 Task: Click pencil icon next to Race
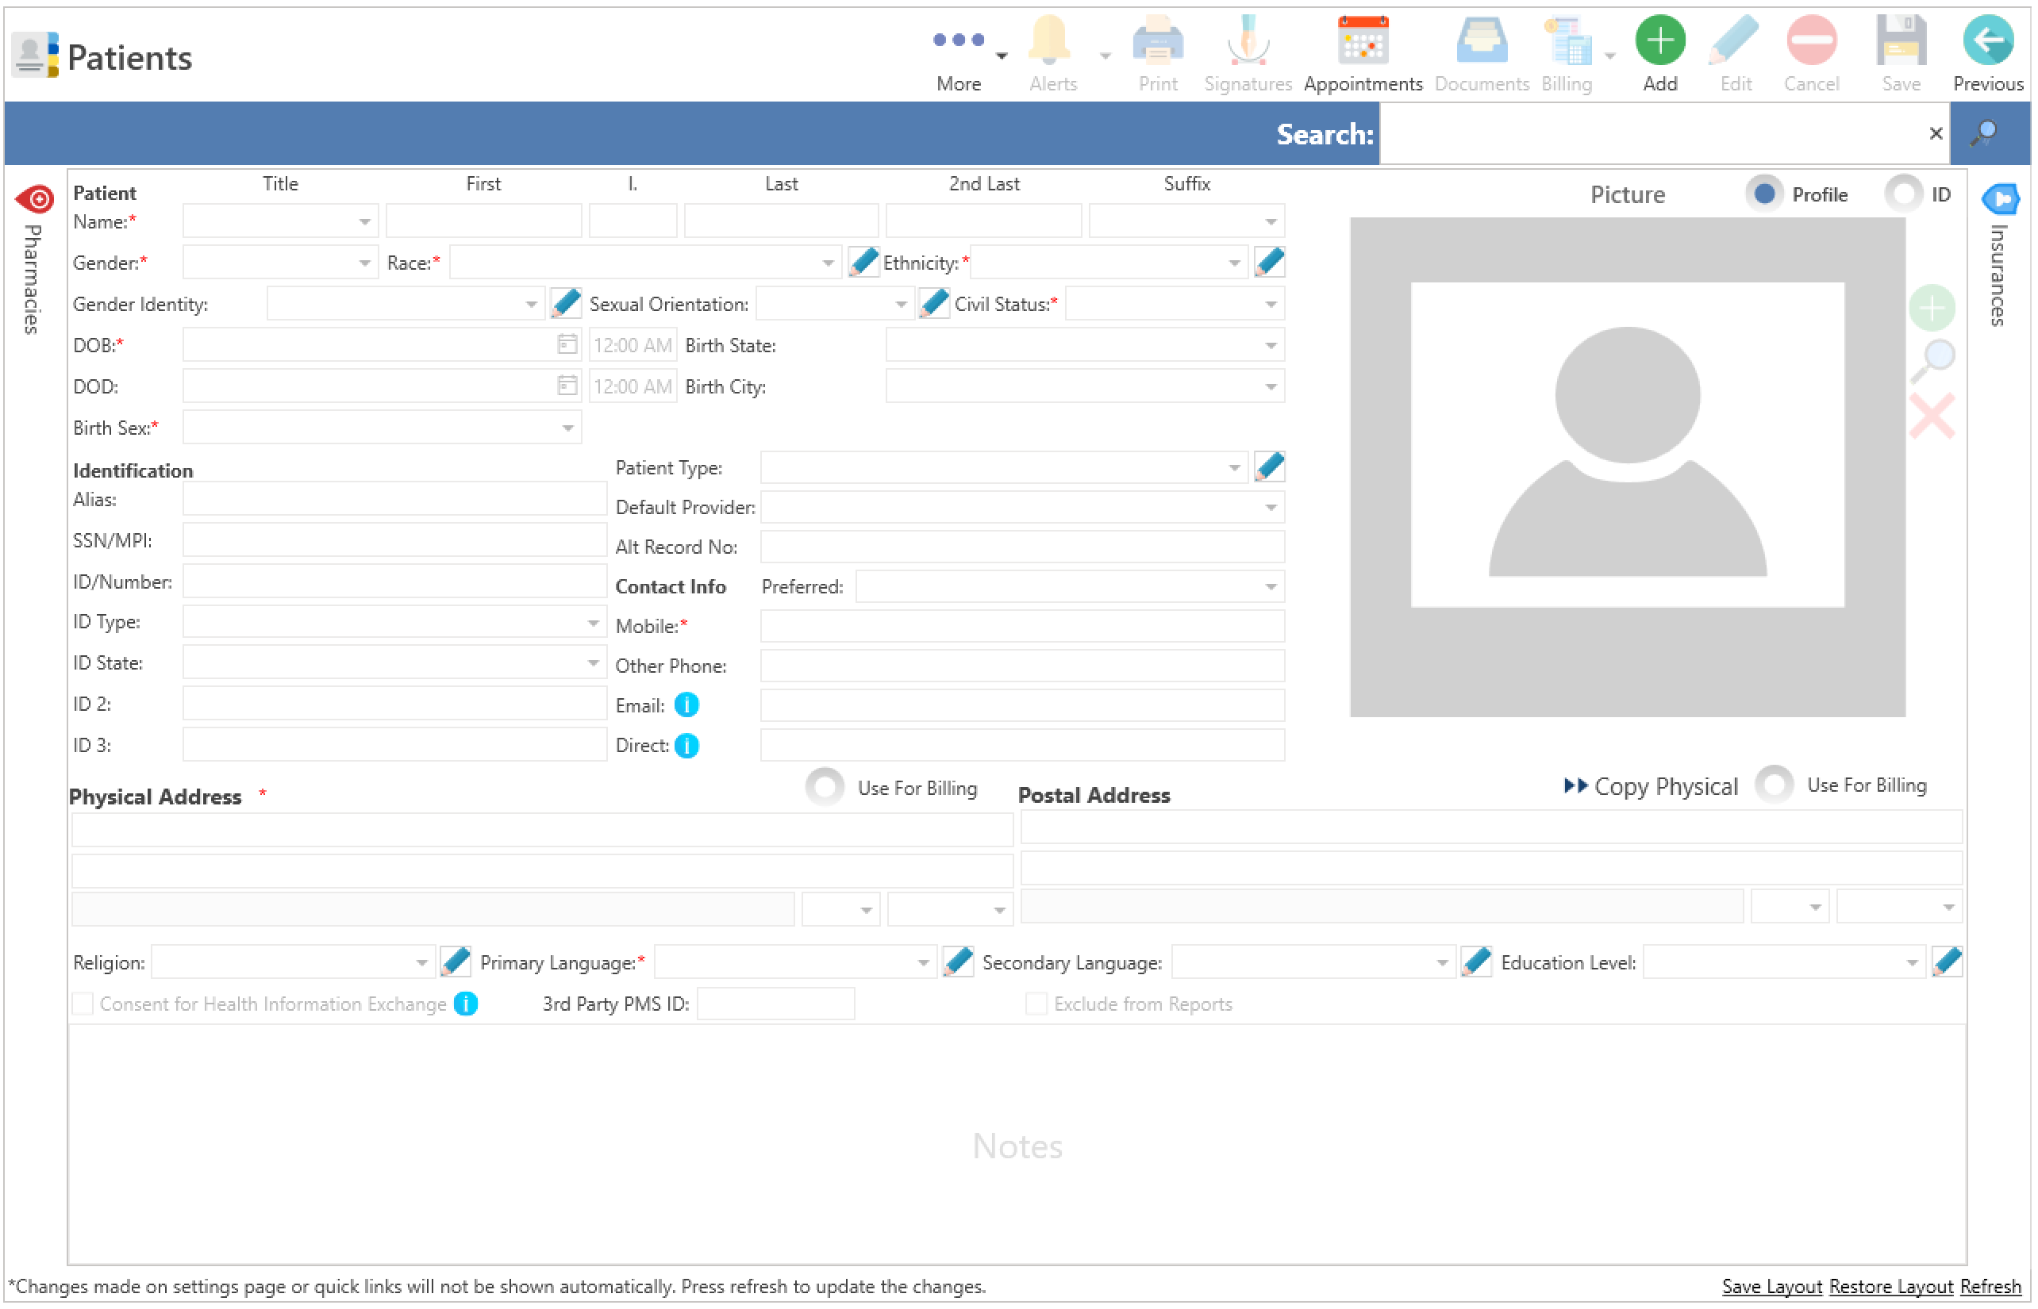863,263
